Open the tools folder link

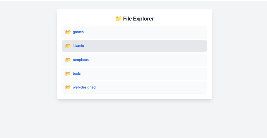click(x=77, y=74)
